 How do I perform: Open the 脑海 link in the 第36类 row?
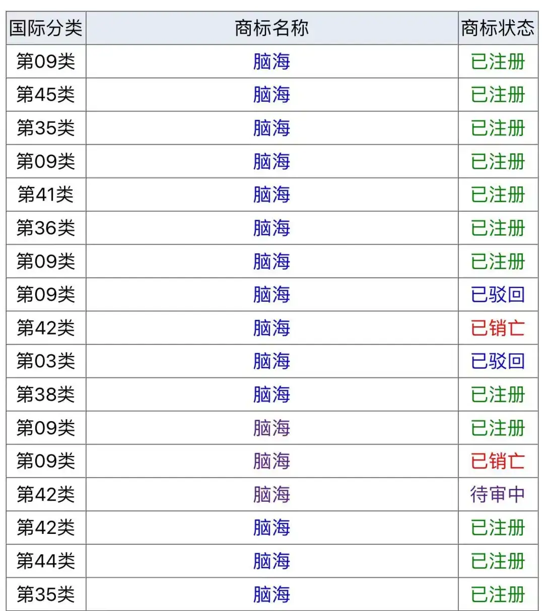click(x=271, y=228)
